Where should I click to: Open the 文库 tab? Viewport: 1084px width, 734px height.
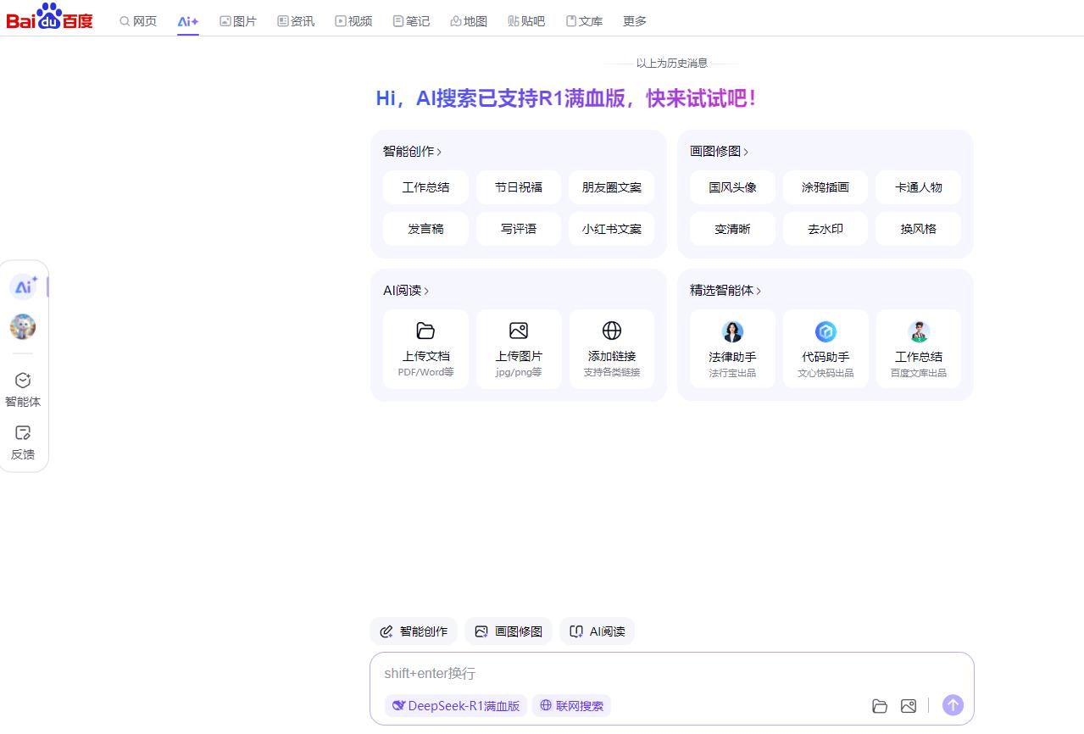tap(584, 21)
